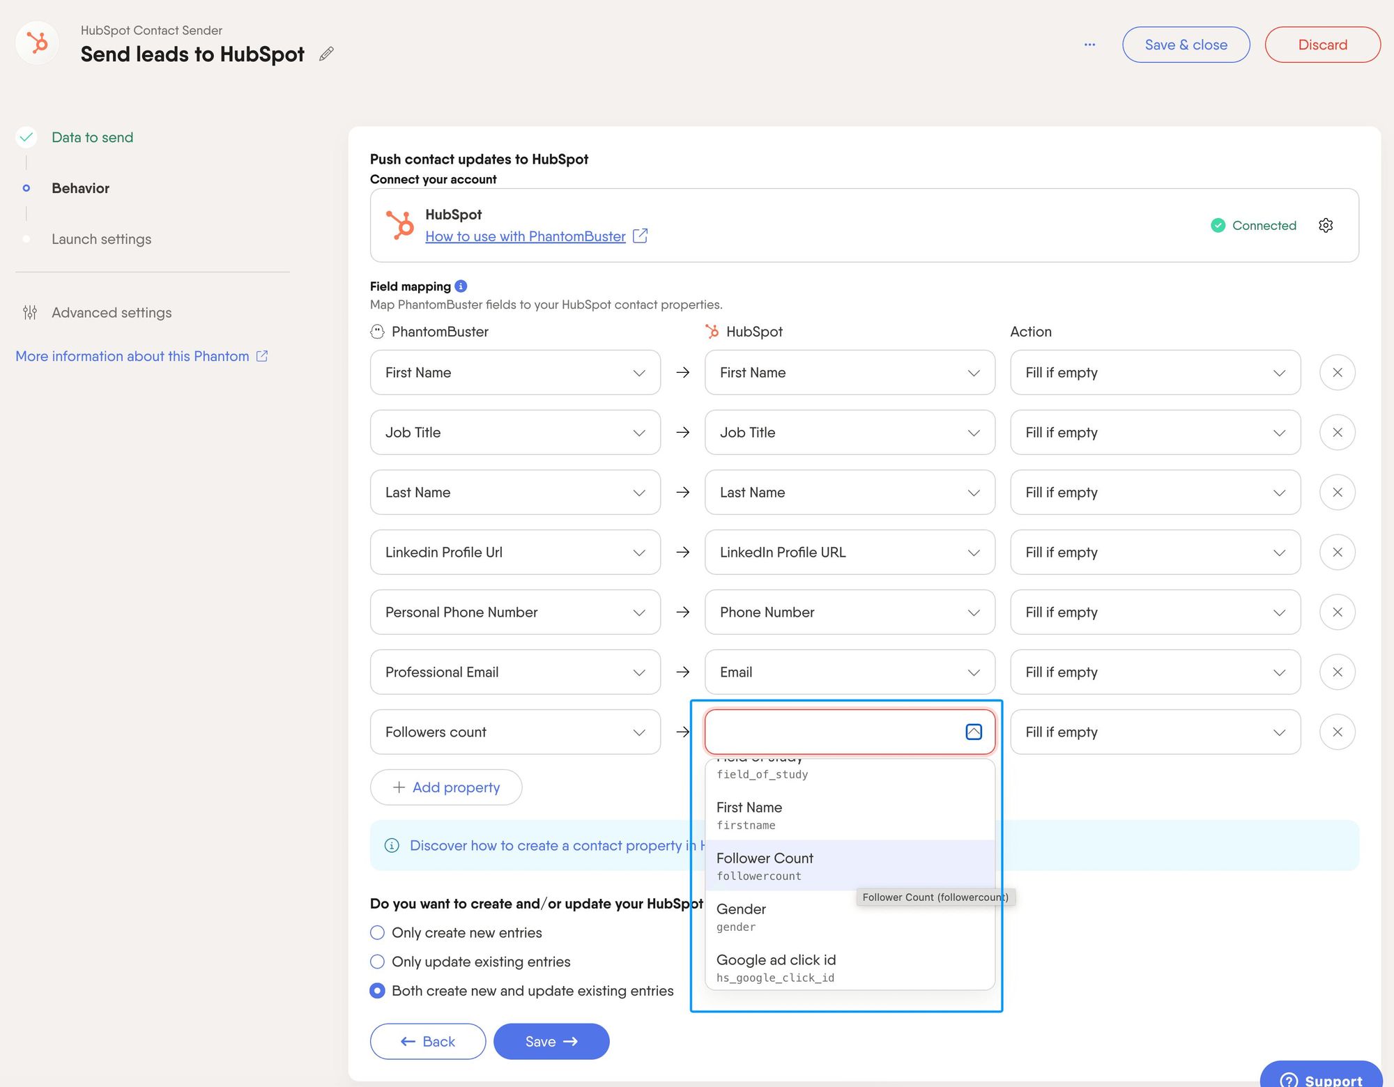1394x1087 pixels.
Task: Select Both create new and update existing
Action: click(x=377, y=991)
